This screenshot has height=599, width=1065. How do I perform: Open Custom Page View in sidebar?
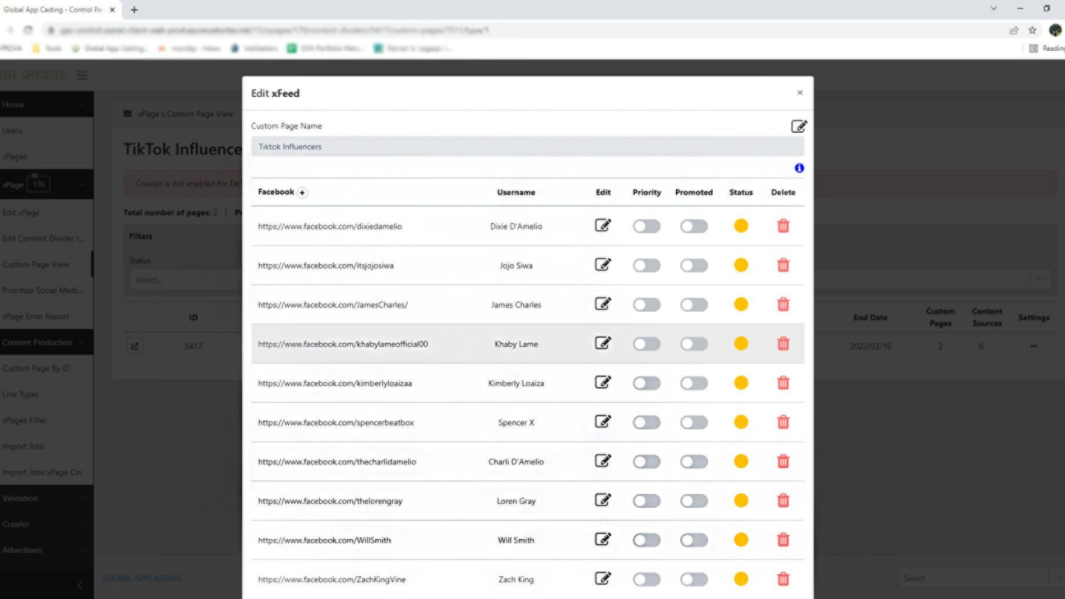click(x=35, y=265)
